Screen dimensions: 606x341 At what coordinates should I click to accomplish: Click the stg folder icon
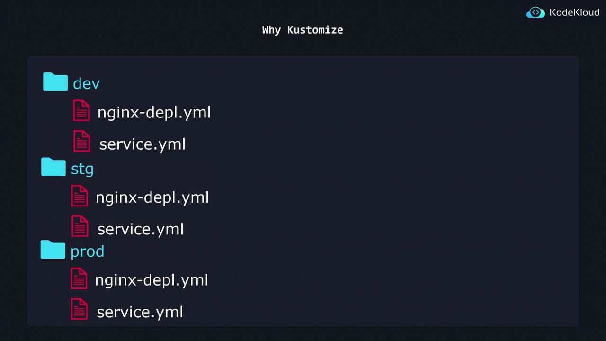[x=53, y=167]
